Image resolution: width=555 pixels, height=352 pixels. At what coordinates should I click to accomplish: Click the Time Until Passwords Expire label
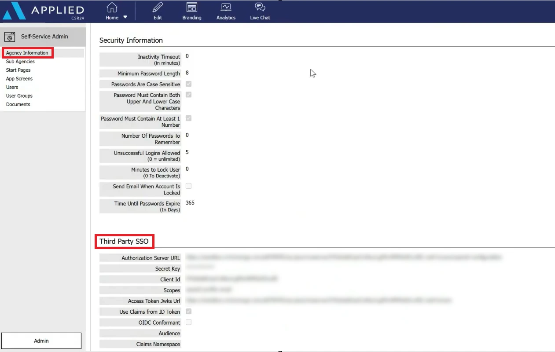pyautogui.click(x=147, y=207)
